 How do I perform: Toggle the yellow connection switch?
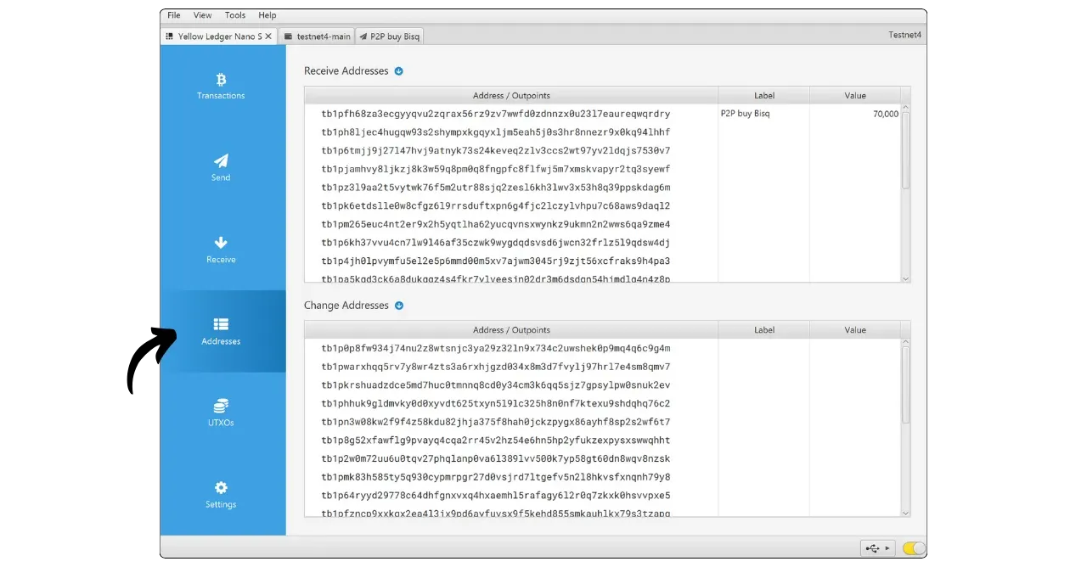pos(914,548)
